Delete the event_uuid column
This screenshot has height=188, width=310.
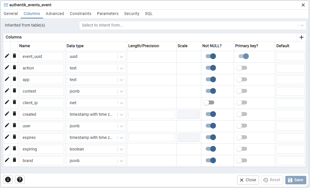(x=14, y=56)
